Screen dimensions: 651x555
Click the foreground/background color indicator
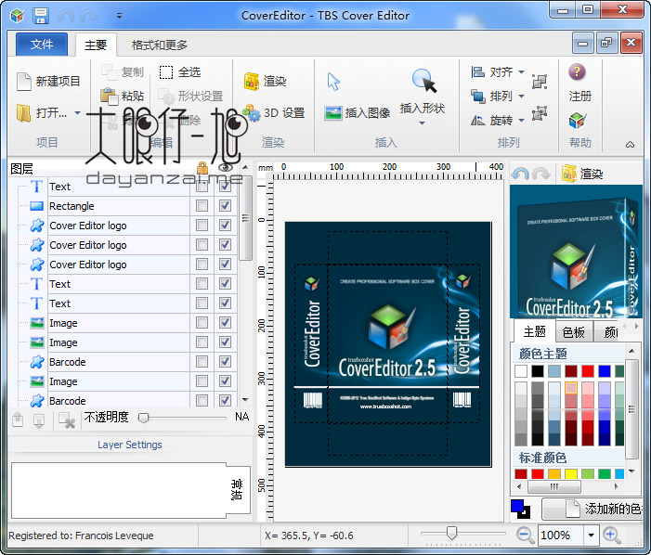(520, 509)
